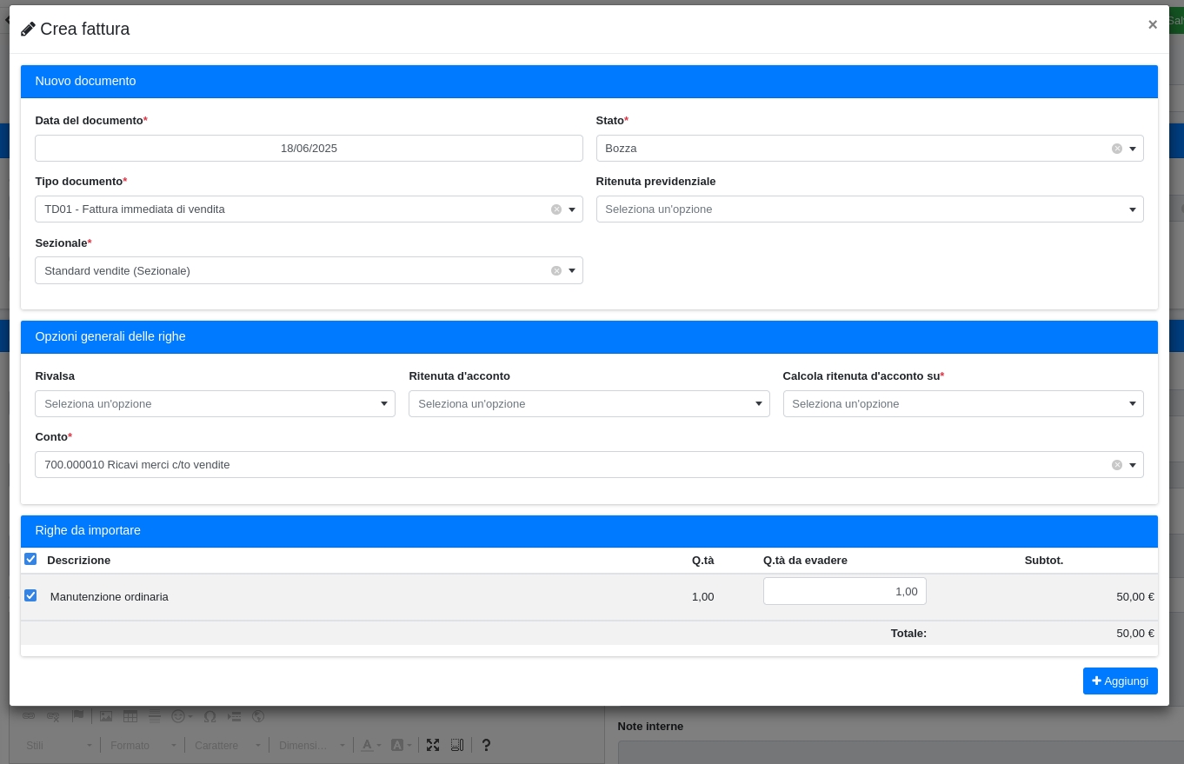Image resolution: width=1184 pixels, height=764 pixels.
Task: Click the Data del documento field
Action: [309, 149]
